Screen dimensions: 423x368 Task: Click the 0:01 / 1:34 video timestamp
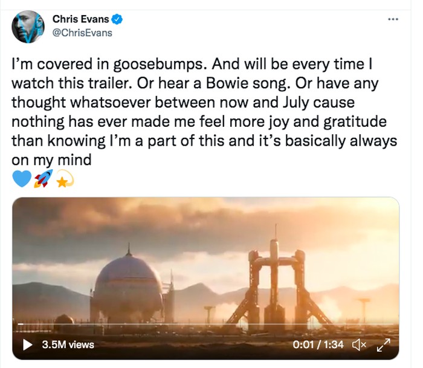[317, 345]
